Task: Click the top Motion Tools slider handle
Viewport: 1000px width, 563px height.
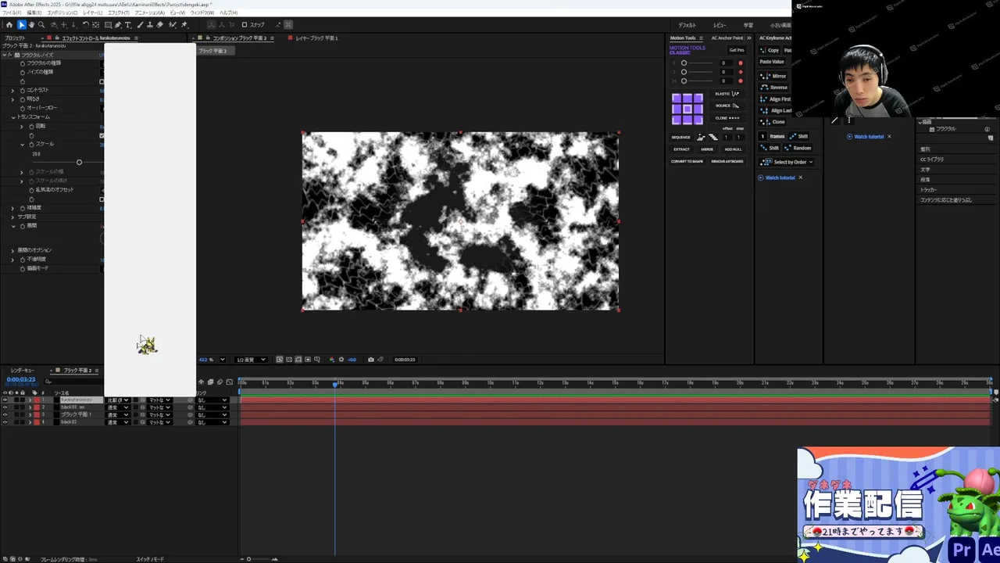Action: click(x=684, y=63)
